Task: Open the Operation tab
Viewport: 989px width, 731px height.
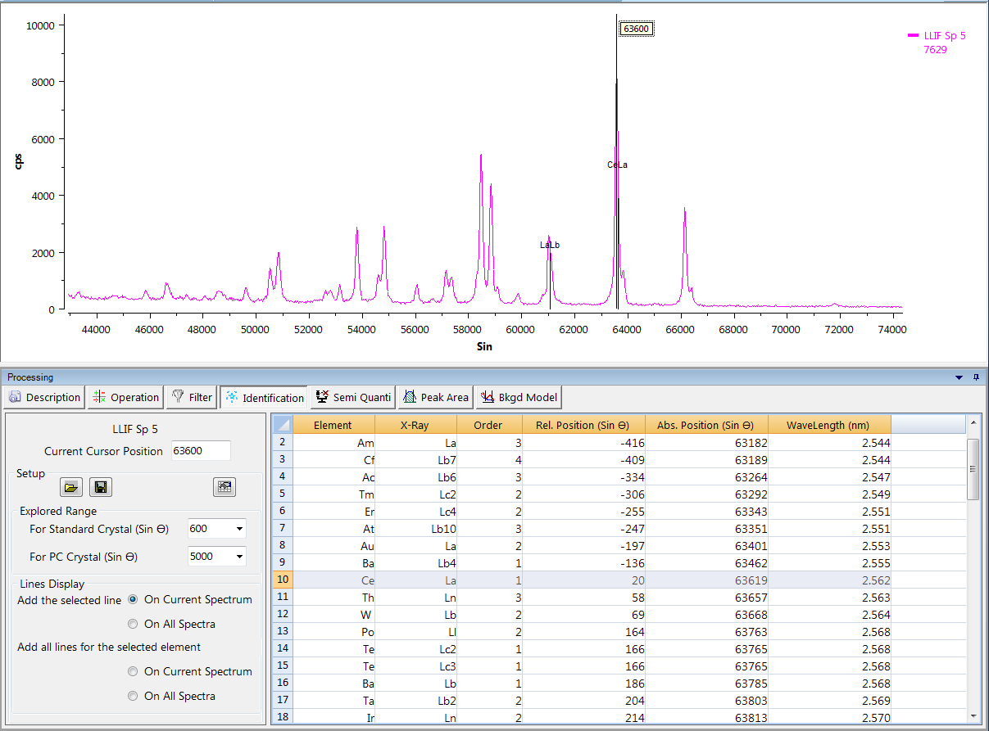Action: (126, 398)
